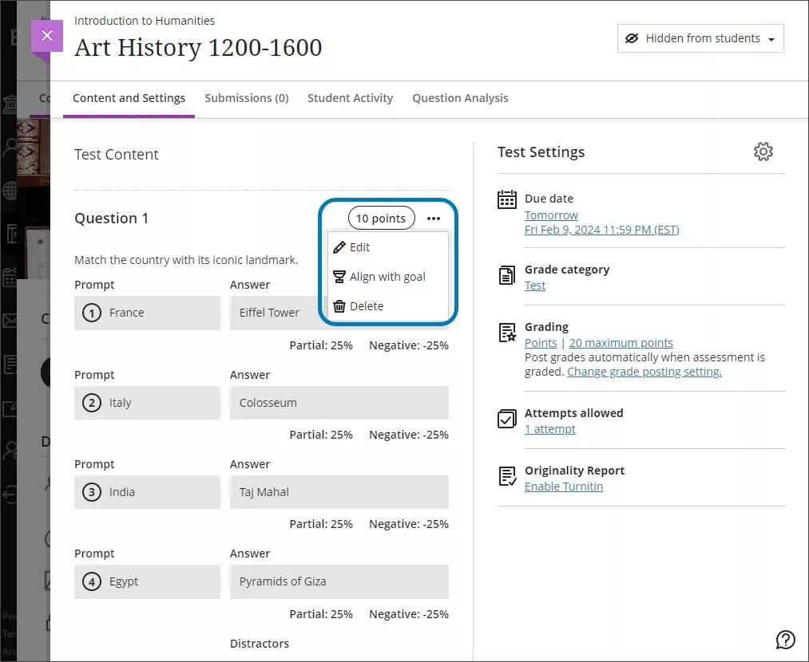Click the Attempts allowed checkmark icon
The image size is (809, 662).
click(507, 418)
